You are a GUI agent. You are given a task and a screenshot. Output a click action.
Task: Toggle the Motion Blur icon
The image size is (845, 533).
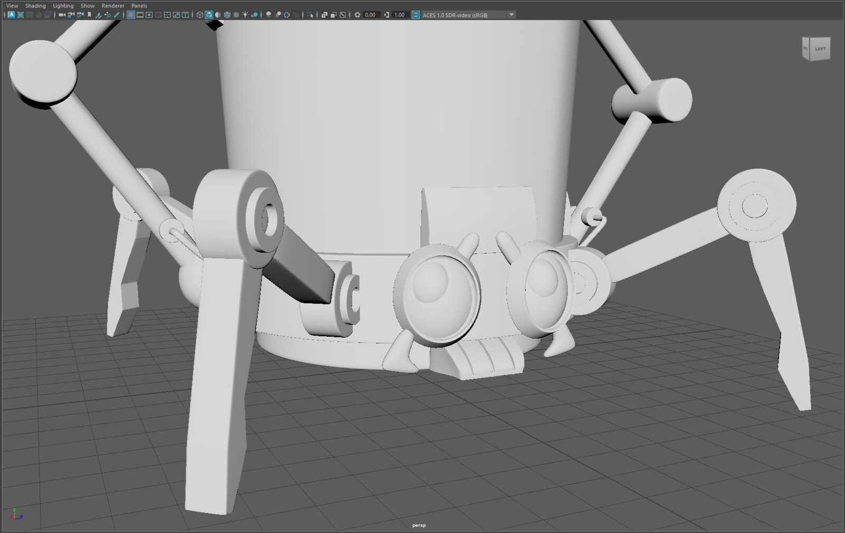(x=278, y=15)
